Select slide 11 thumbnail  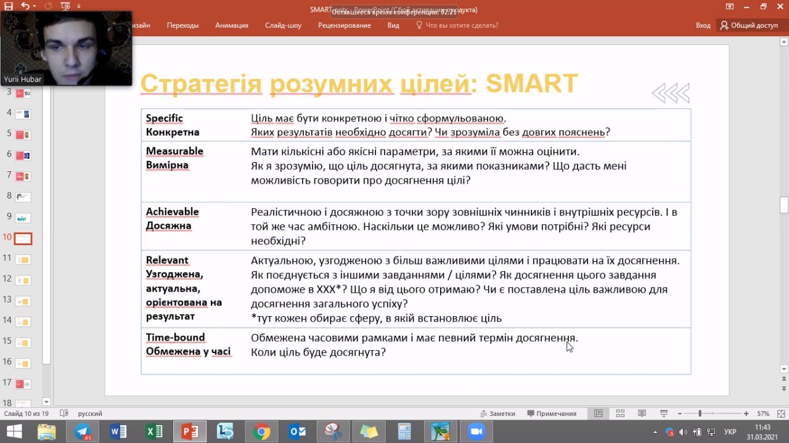(x=23, y=259)
